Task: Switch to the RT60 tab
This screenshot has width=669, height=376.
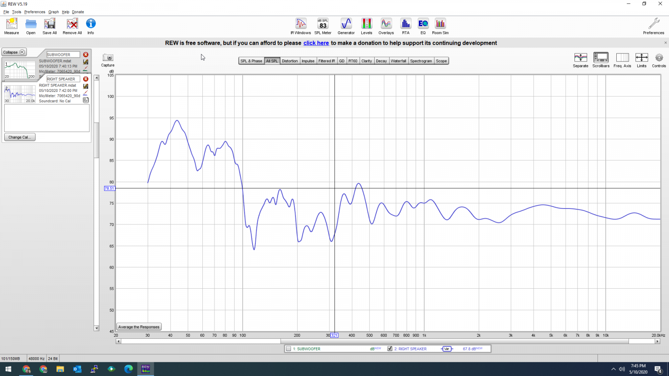Action: 353,61
